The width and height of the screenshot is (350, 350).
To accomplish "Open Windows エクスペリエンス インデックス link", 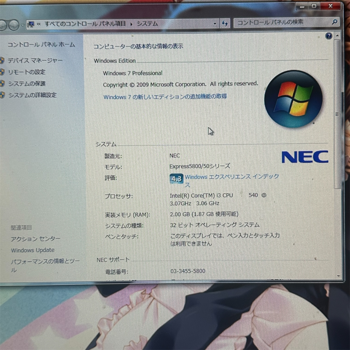I will (232, 180).
